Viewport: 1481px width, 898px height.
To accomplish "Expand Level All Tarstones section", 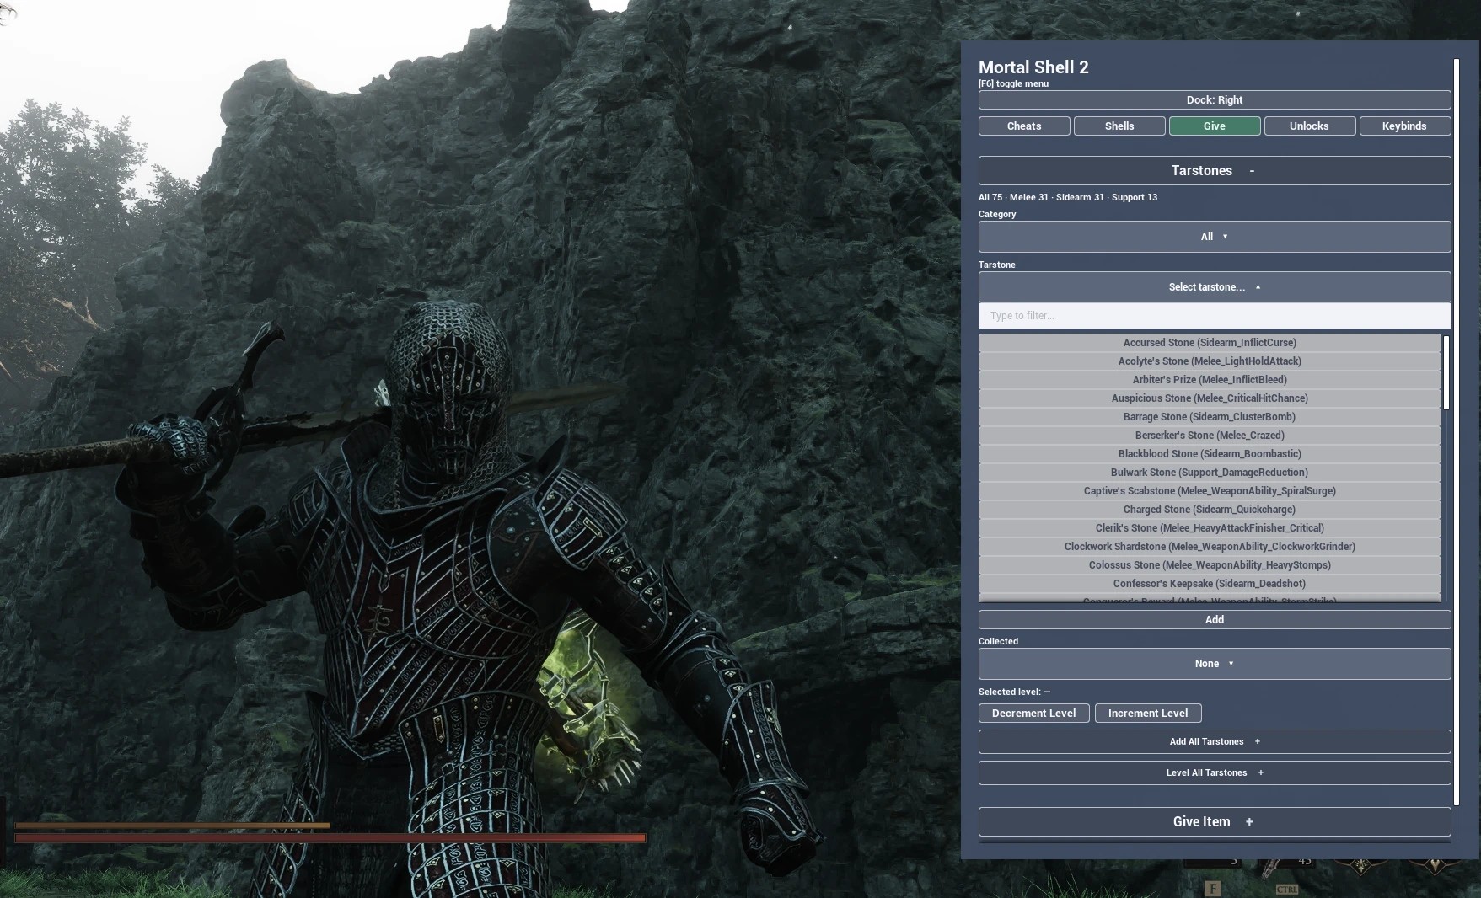I will pos(1215,773).
